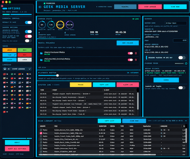Toggle Allow Client To Put File Into Trash
The height and width of the screenshot is (159, 190).
[x=28, y=36]
